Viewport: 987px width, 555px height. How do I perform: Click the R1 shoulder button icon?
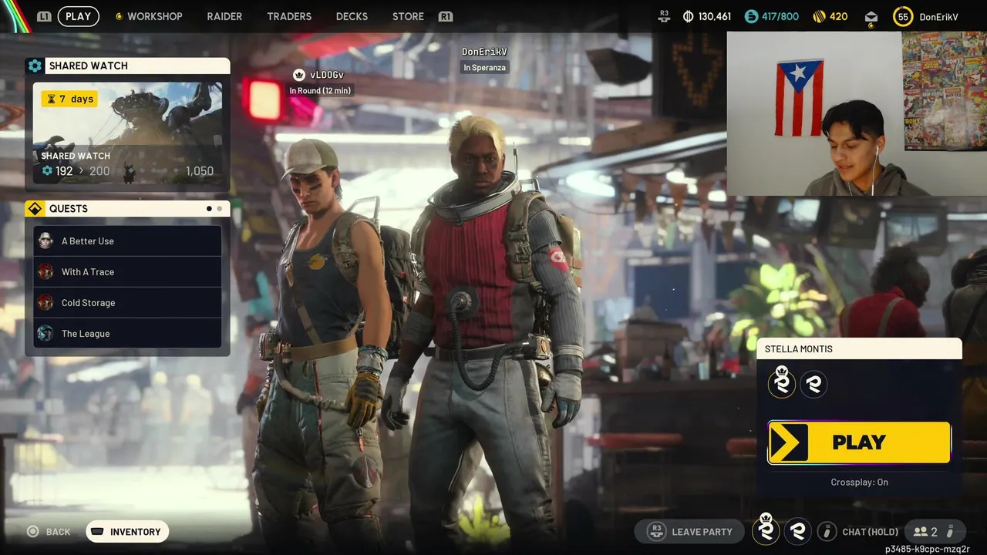click(445, 16)
